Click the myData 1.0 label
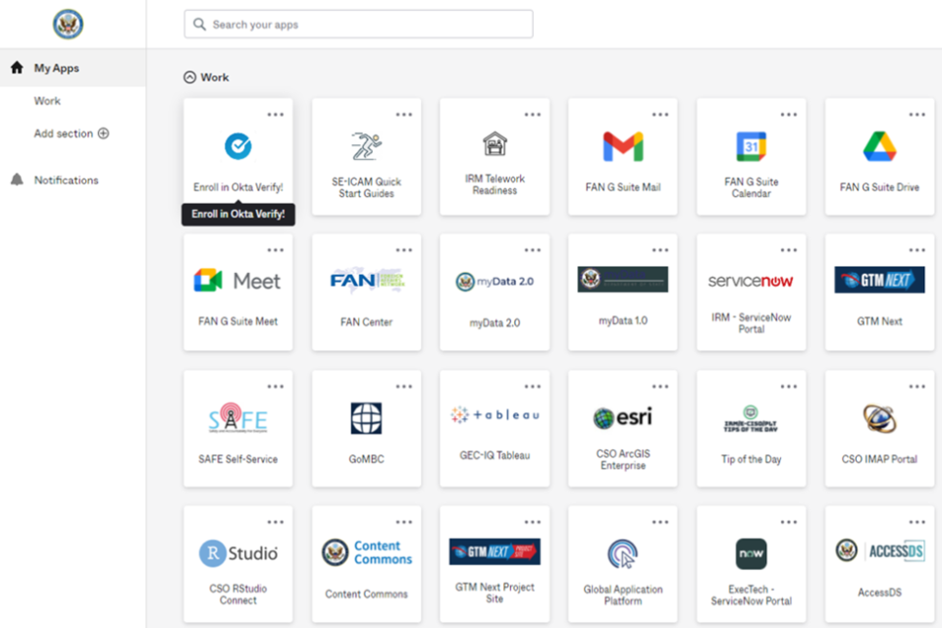 (x=623, y=321)
